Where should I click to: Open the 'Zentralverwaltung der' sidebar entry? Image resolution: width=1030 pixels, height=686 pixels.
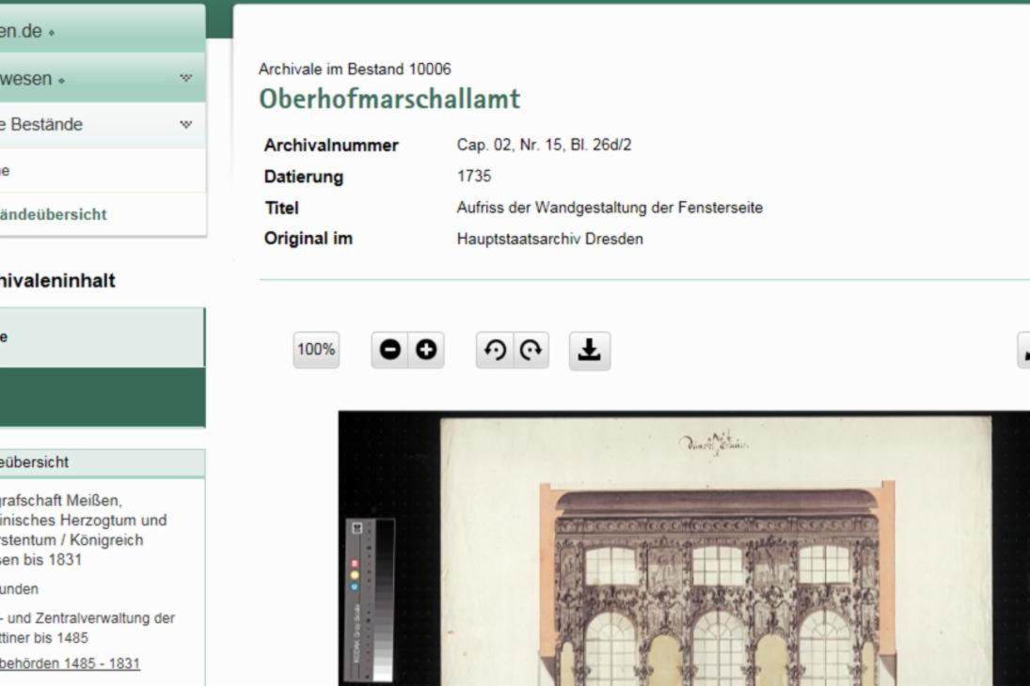click(87, 628)
